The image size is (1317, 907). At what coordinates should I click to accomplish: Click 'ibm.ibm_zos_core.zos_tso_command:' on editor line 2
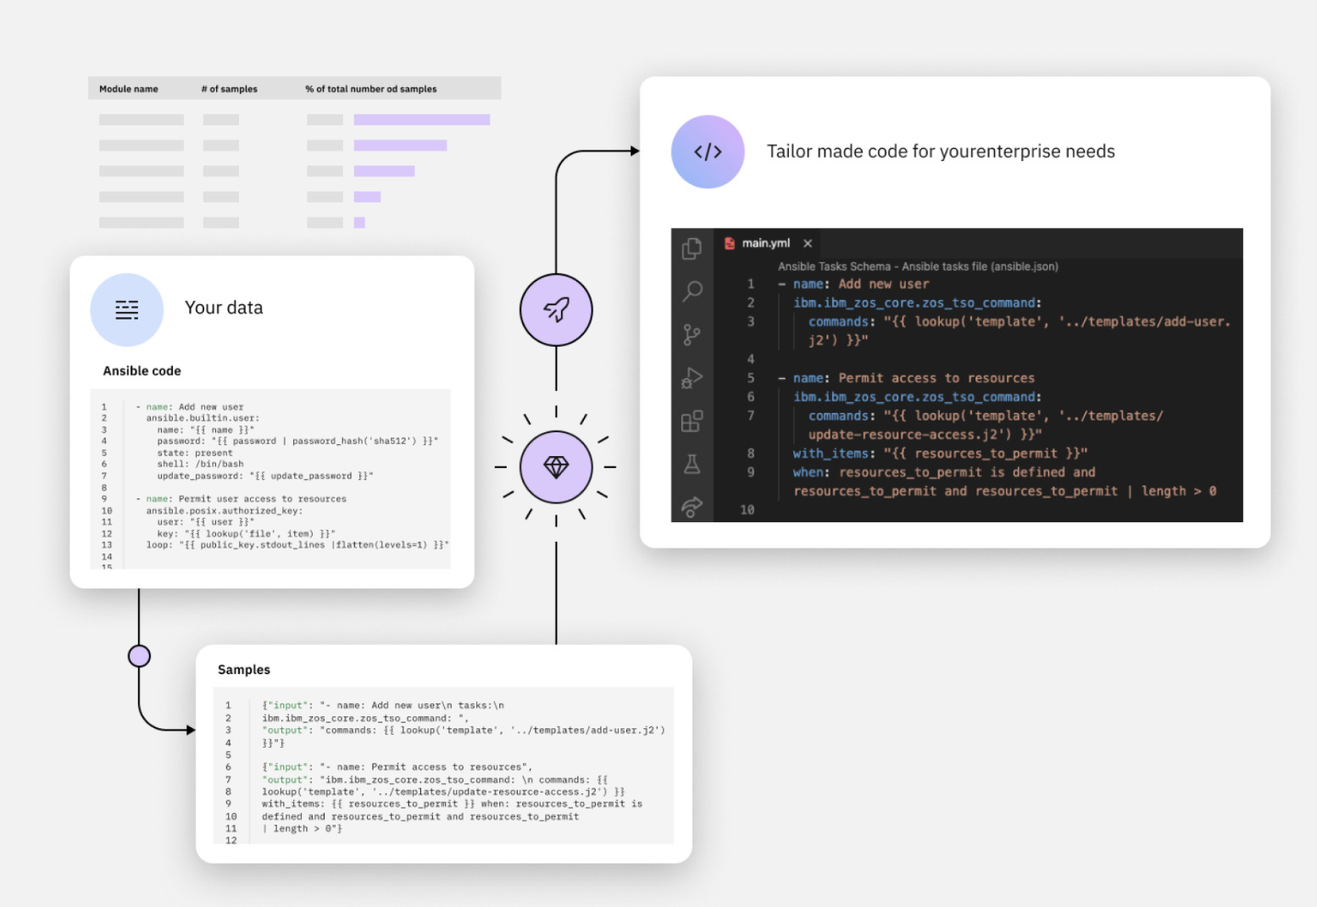[917, 303]
